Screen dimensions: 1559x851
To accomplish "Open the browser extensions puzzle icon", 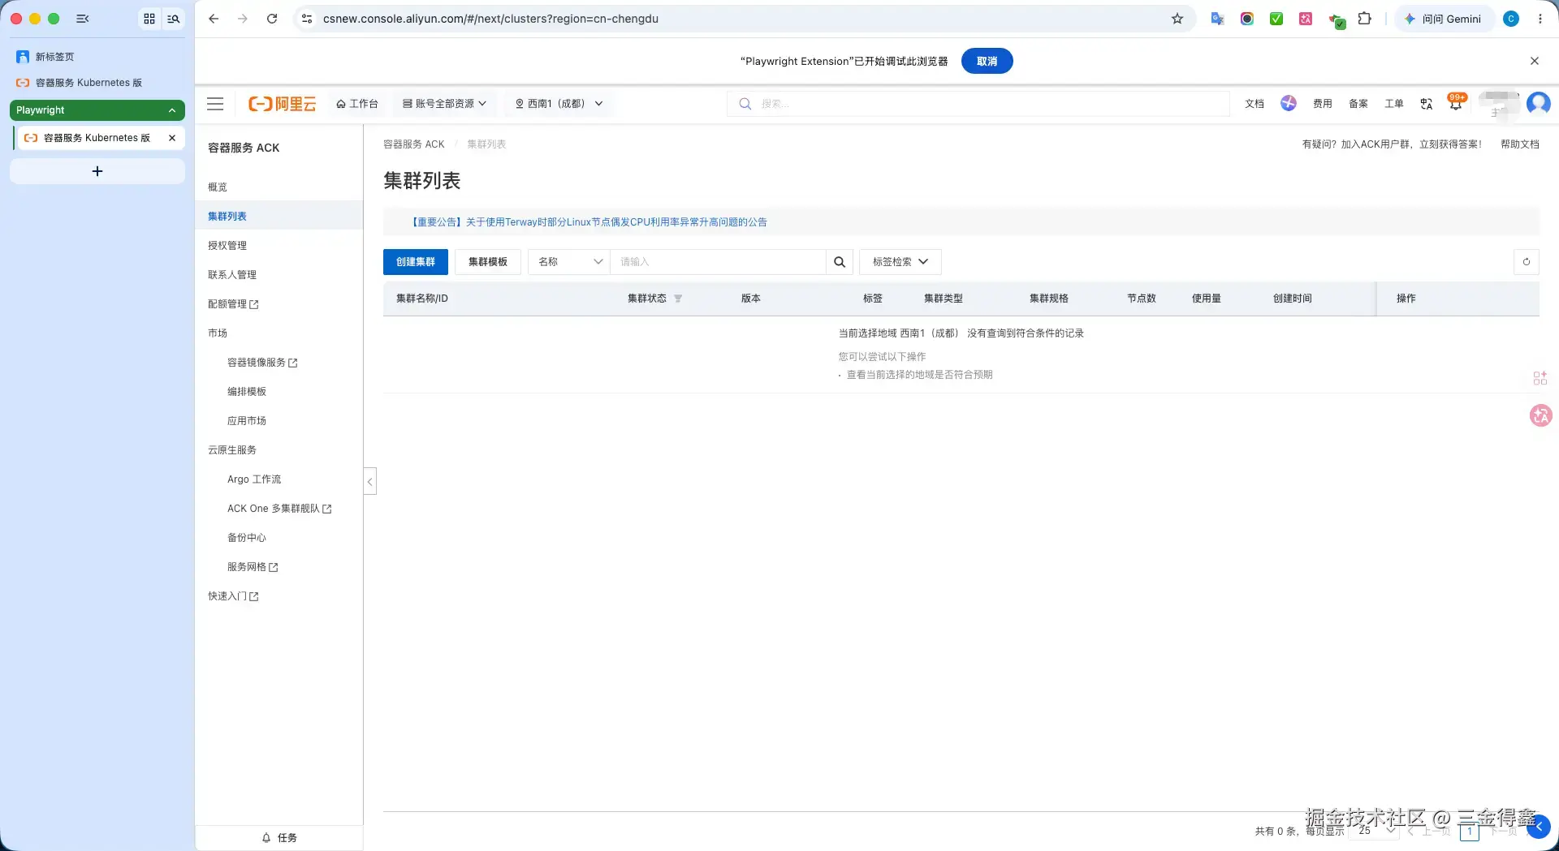I will 1365,19.
